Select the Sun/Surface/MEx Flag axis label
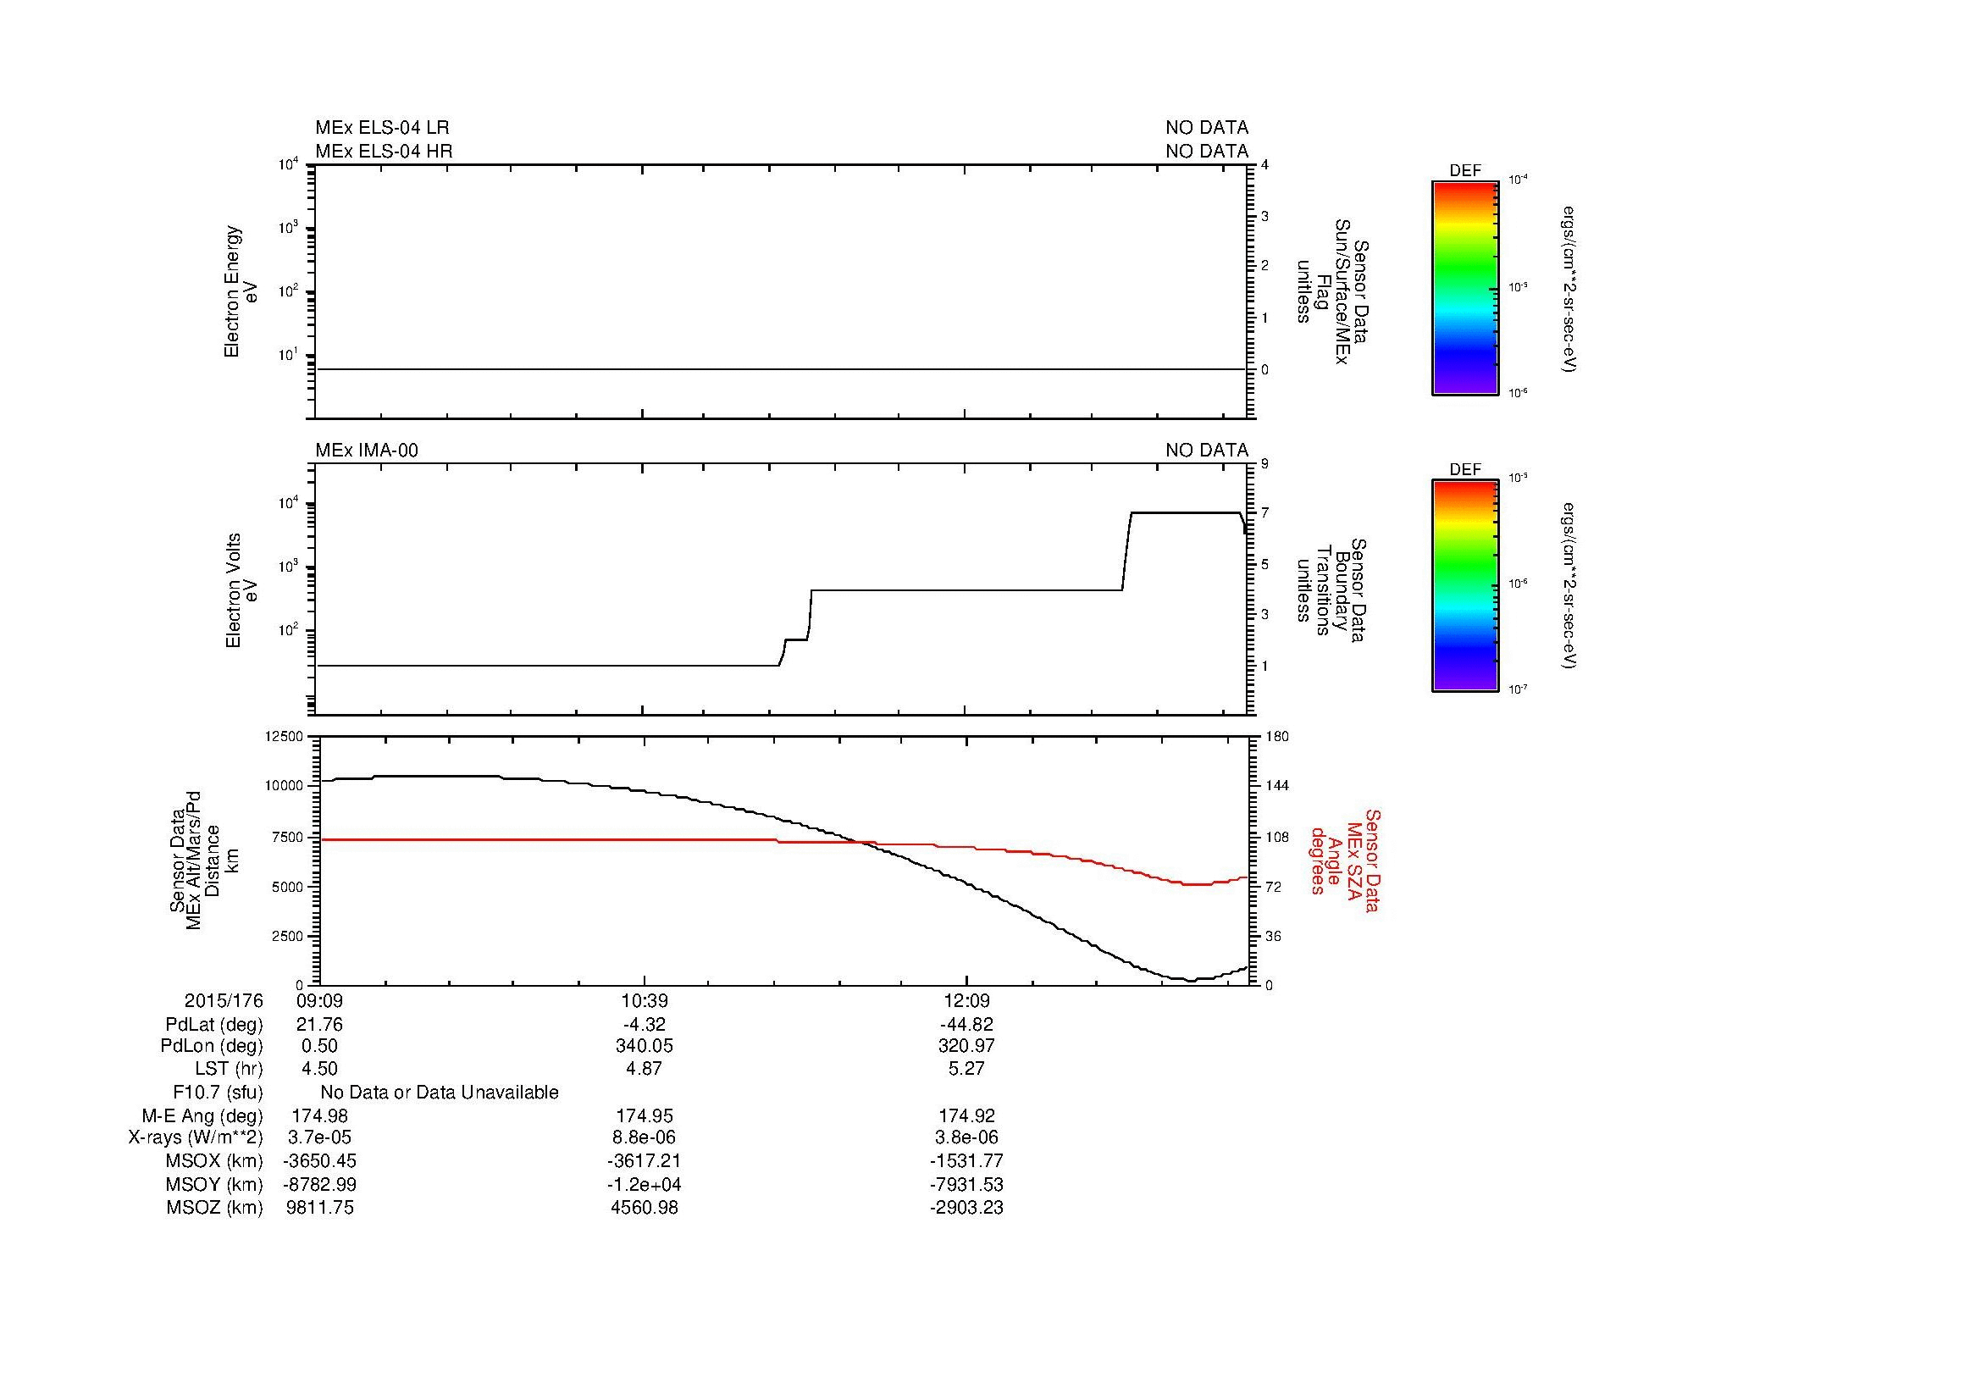This screenshot has width=1981, height=1400. tap(1332, 291)
